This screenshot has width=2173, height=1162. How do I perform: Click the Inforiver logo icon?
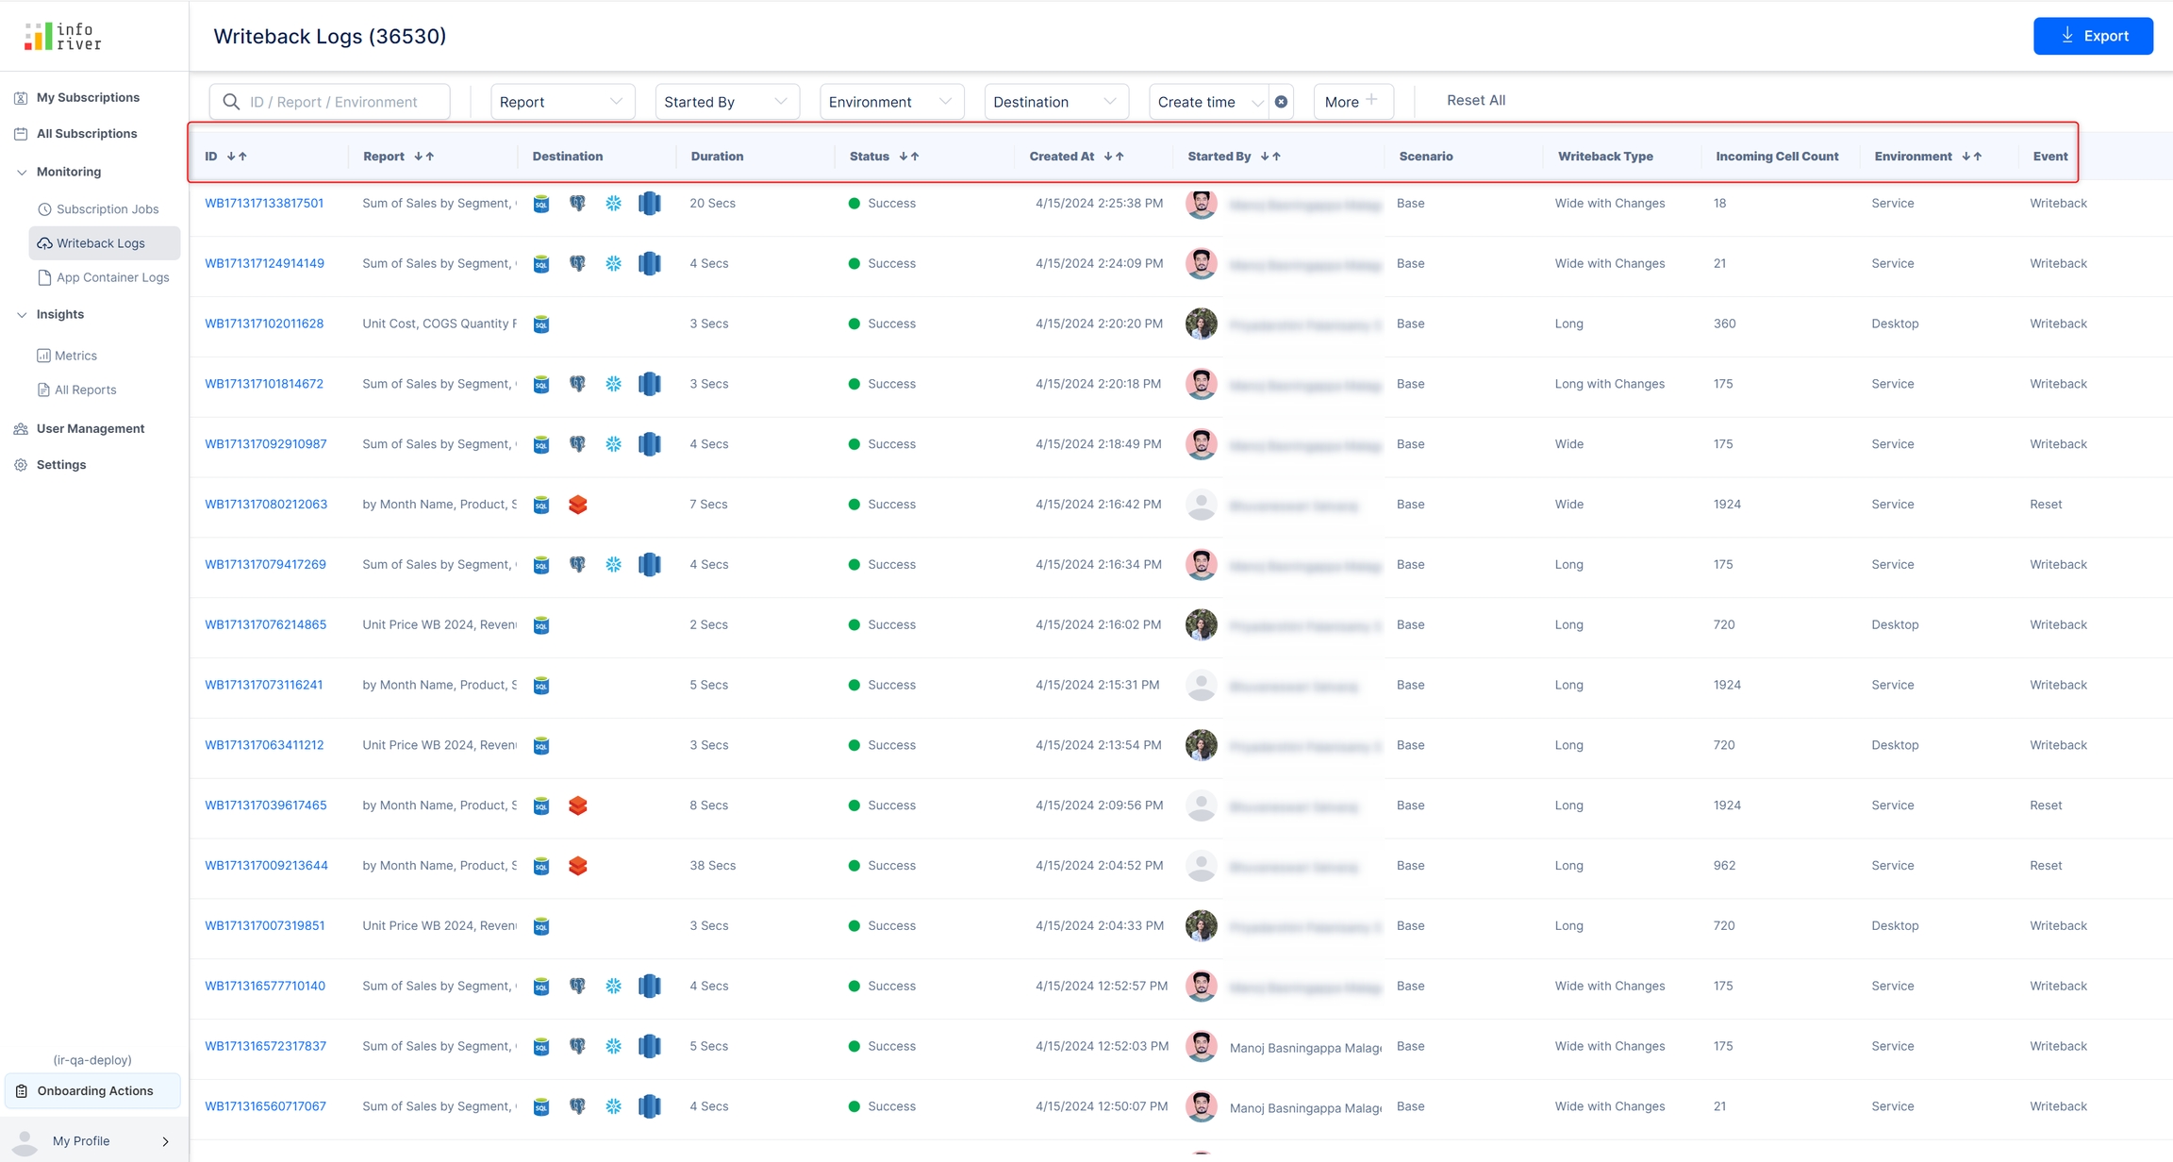[38, 37]
